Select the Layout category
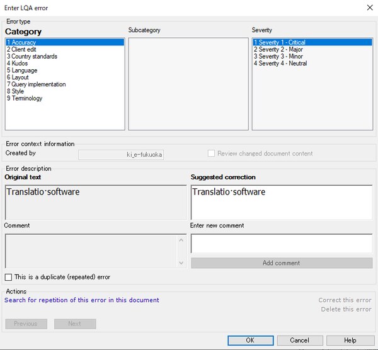This screenshot has width=378, height=350. tap(21, 77)
